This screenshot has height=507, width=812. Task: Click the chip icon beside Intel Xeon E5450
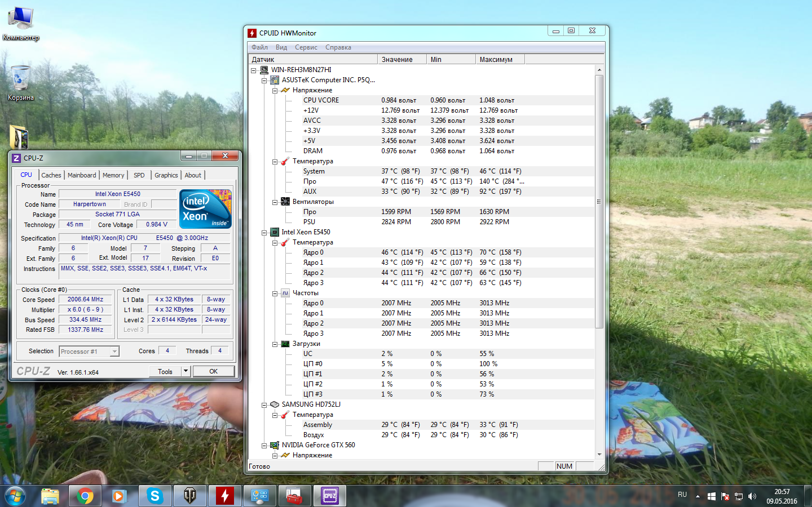pos(275,232)
